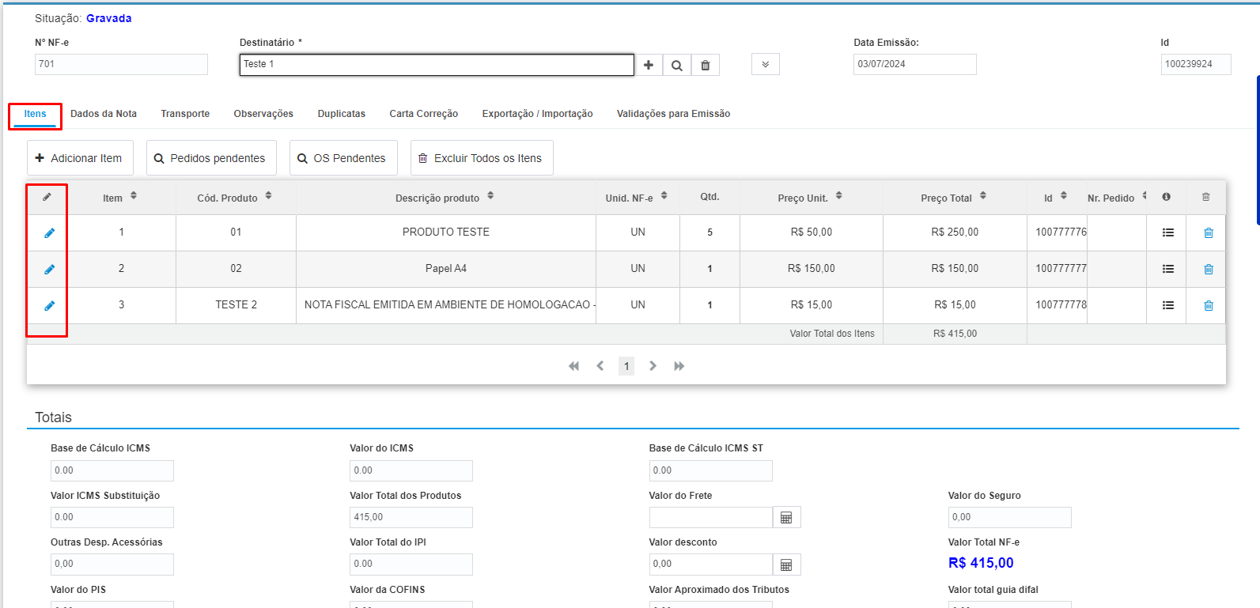Clear destinatário using the trash icon
The height and width of the screenshot is (608, 1260).
[706, 65]
